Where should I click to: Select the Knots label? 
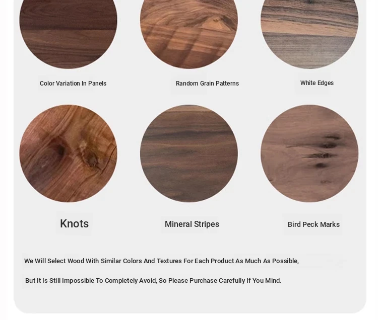click(74, 224)
